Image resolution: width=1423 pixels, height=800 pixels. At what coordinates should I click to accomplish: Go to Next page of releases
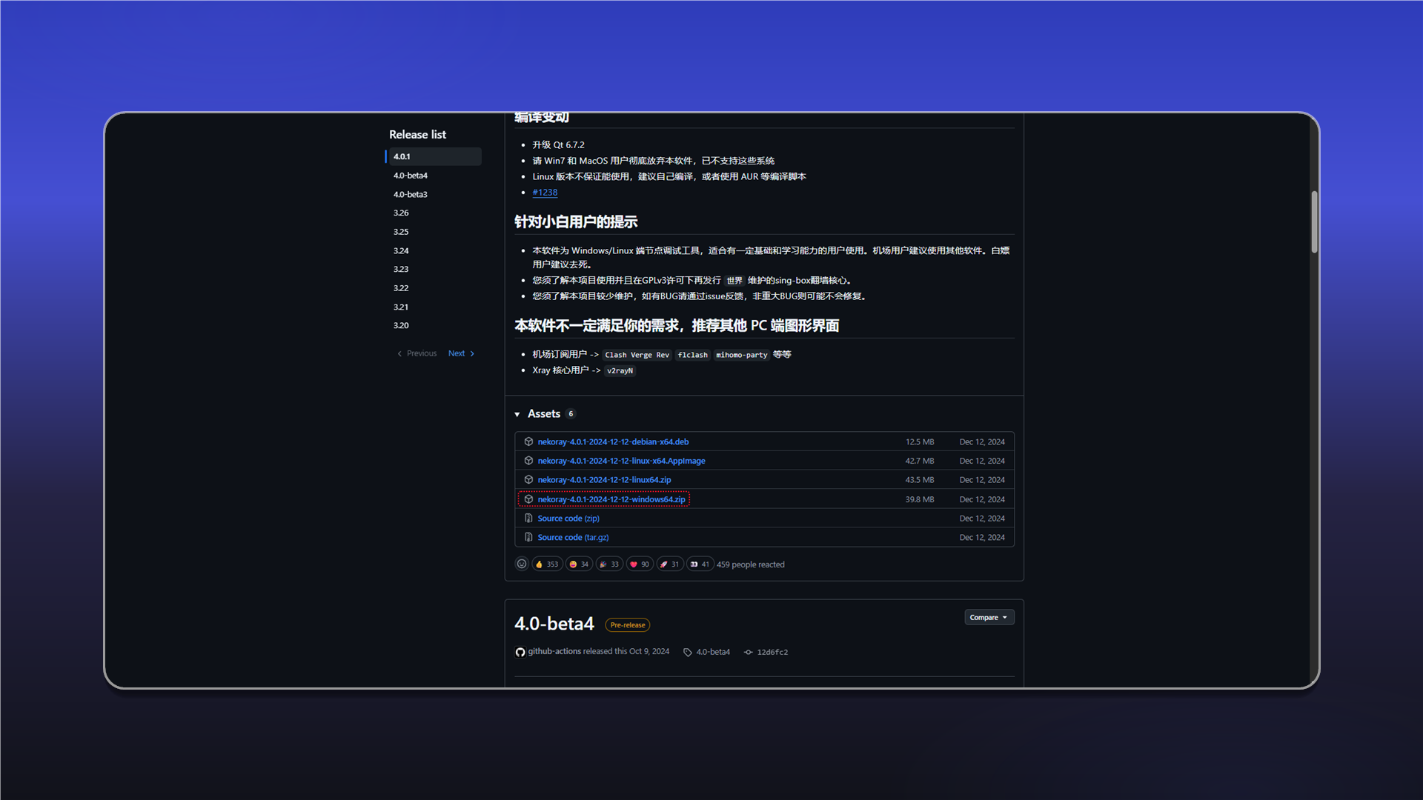click(462, 354)
